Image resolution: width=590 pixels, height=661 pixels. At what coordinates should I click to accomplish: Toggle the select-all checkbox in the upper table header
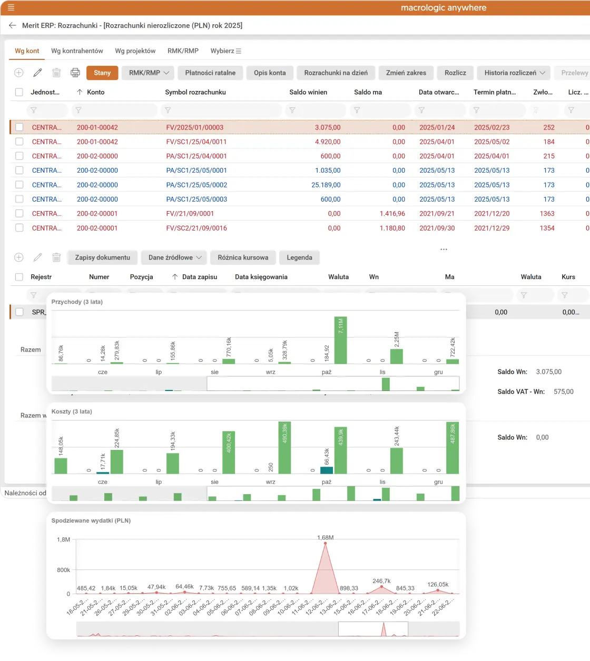point(19,92)
